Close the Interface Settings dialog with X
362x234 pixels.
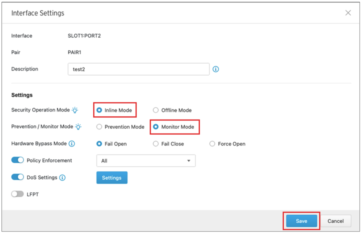tap(348, 13)
